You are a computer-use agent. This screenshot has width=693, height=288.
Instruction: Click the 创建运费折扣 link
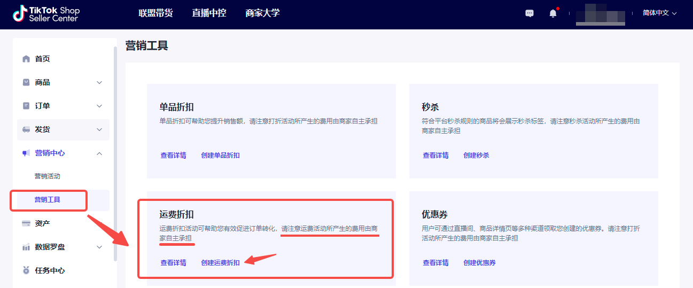coord(220,262)
